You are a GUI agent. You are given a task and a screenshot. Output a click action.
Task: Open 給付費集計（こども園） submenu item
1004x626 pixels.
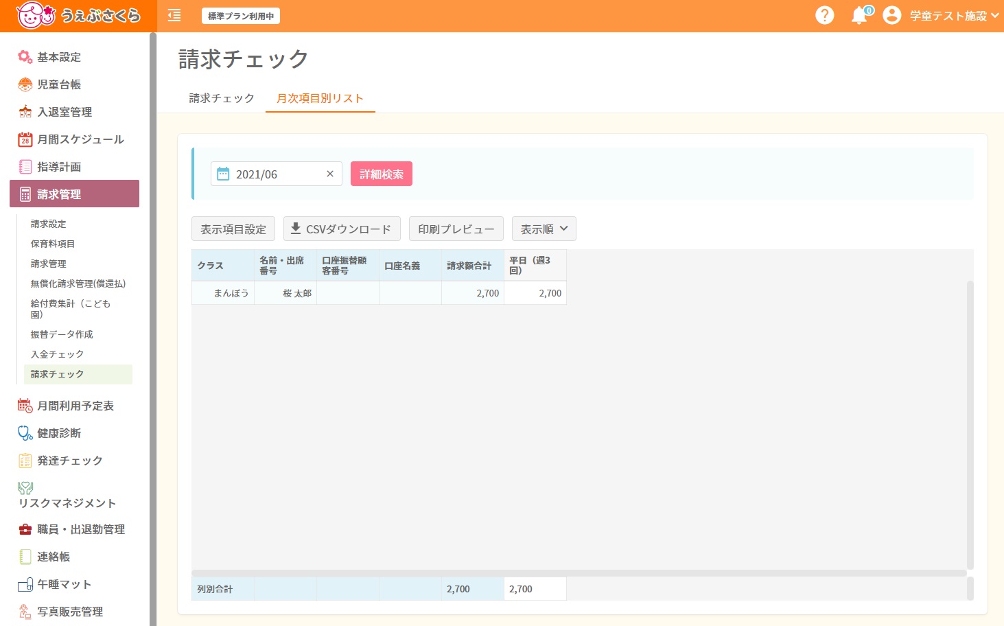point(70,309)
